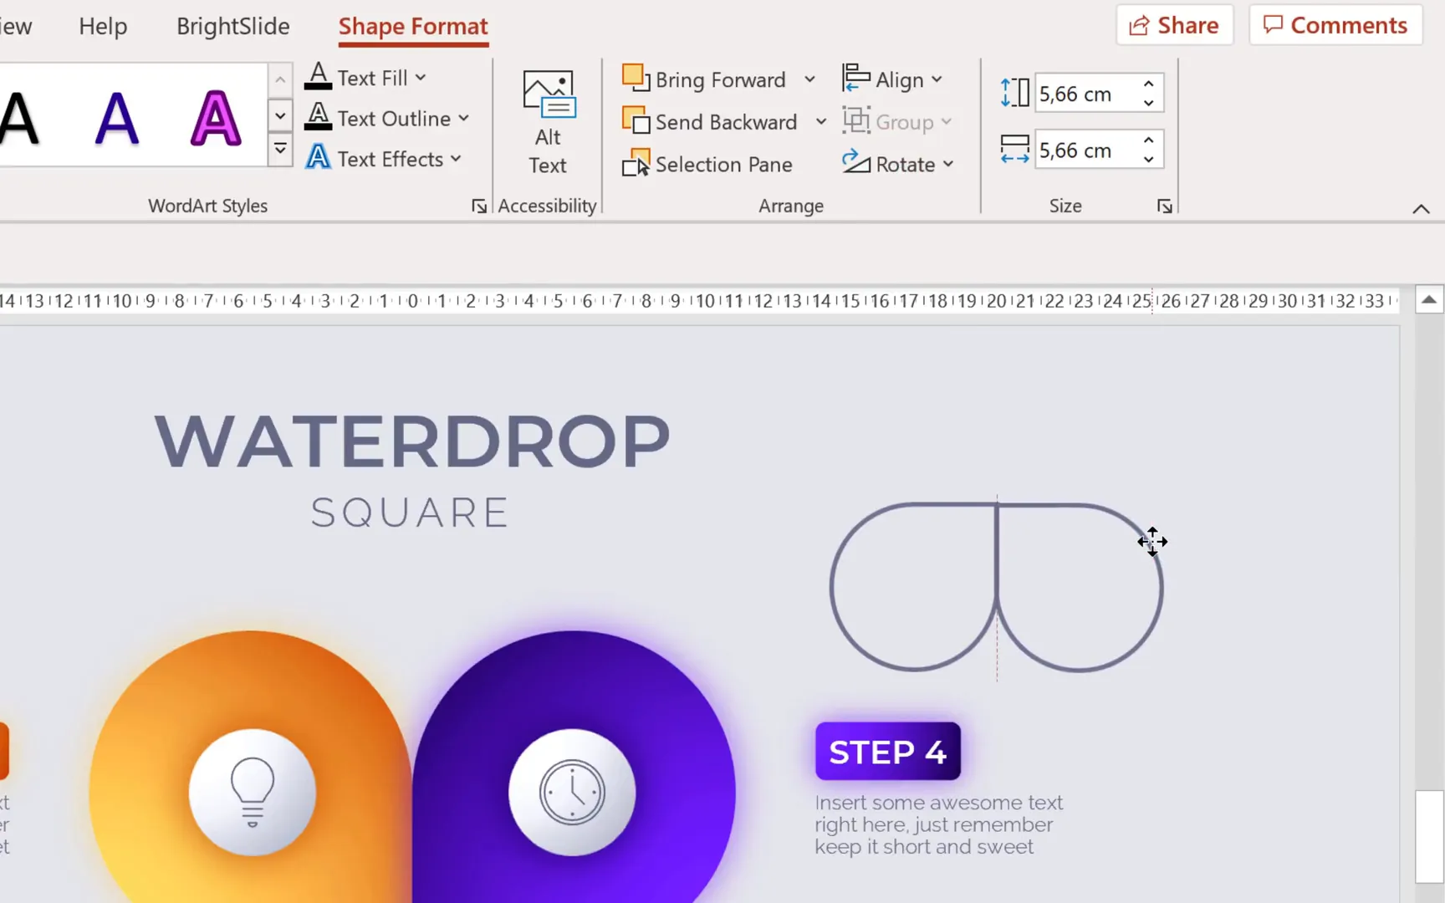Rotate the selected shape
Image resolution: width=1445 pixels, height=903 pixels.
(x=899, y=164)
